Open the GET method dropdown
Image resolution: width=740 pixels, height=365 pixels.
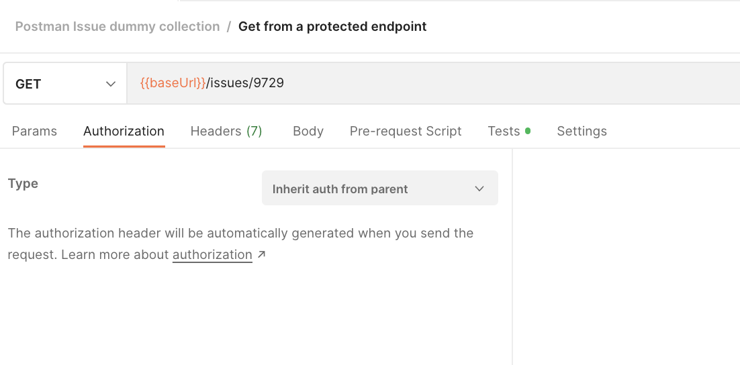(65, 84)
